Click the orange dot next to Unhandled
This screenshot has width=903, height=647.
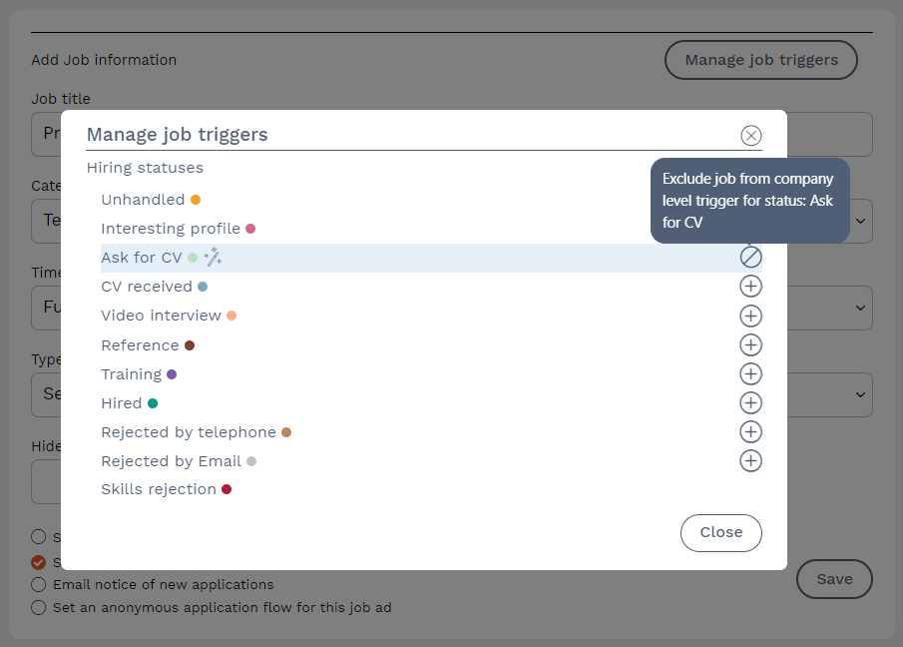(196, 200)
